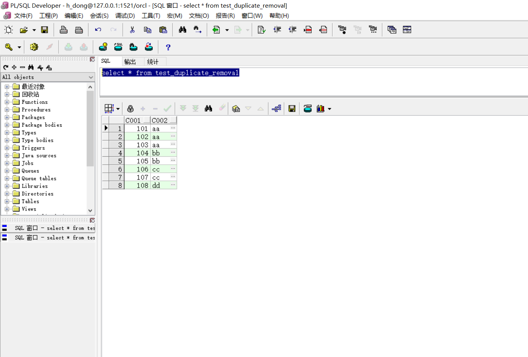This screenshot has height=357, width=528.
Task: Click the Comment selection icon
Action: point(308,30)
